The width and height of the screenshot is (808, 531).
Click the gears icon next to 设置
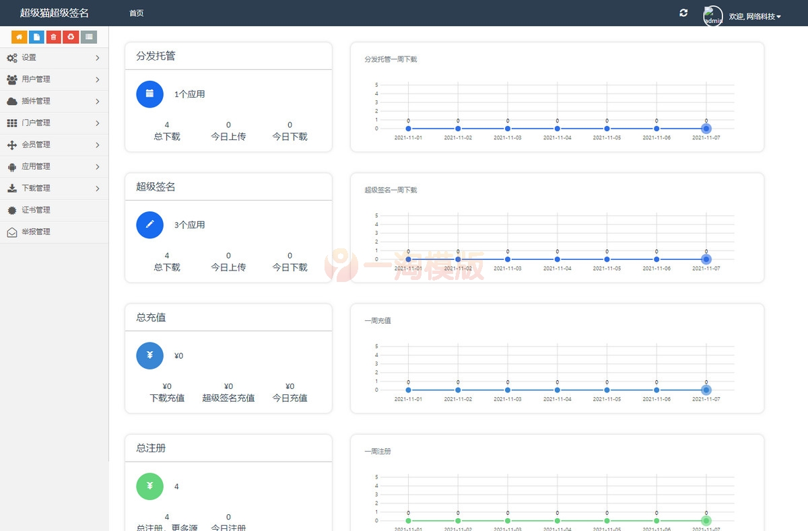coord(11,58)
